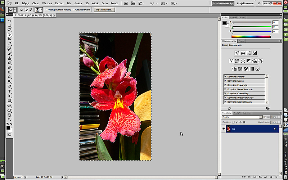The image size is (288, 180).
Task: Click the color spectrum ramp
Action: [251, 36]
